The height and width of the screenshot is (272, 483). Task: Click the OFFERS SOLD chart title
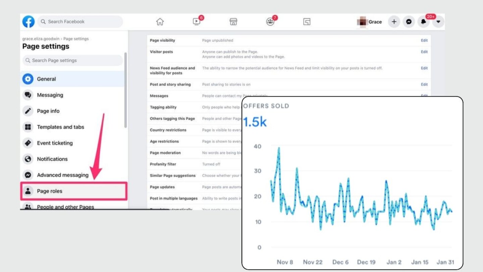pos(266,106)
